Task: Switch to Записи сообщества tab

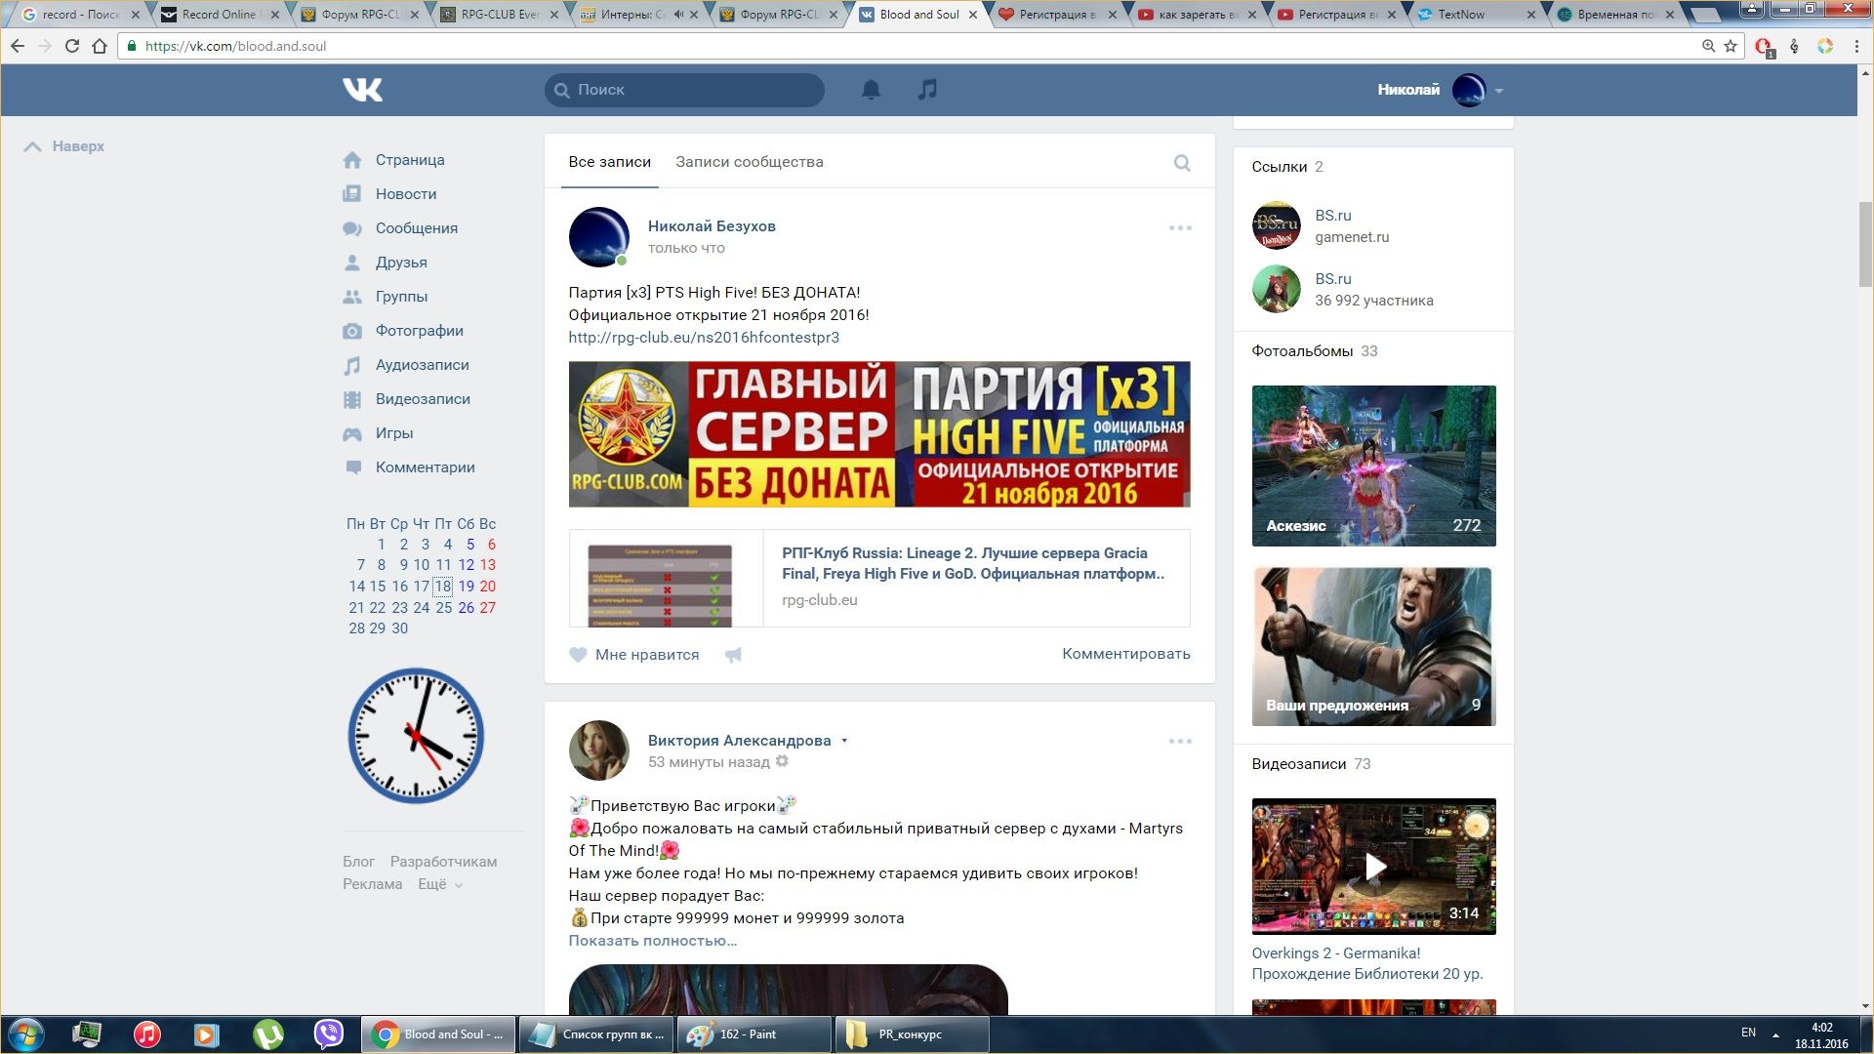Action: 749,162
